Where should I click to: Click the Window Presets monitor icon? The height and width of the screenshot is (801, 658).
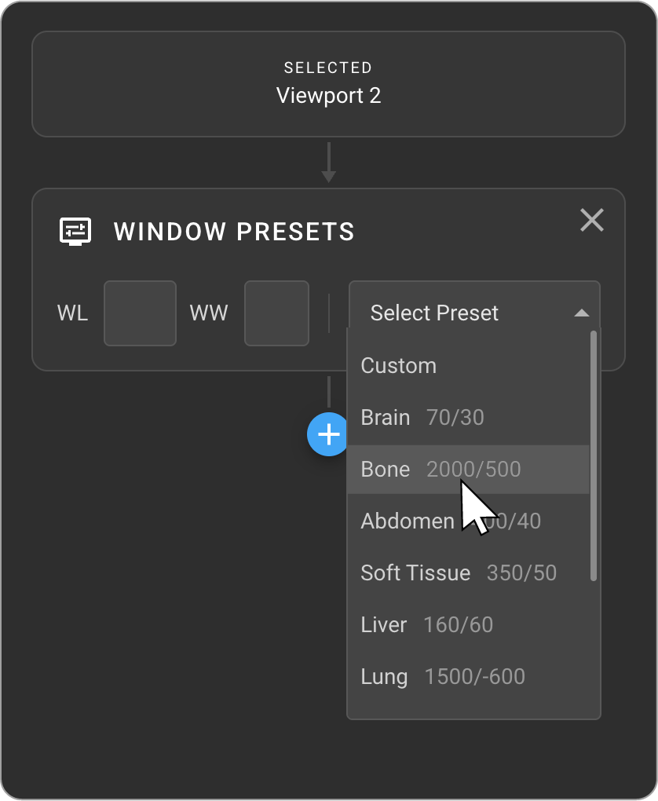(x=76, y=232)
